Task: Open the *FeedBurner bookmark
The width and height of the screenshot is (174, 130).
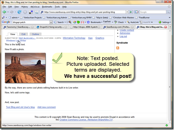Action: (143, 17)
